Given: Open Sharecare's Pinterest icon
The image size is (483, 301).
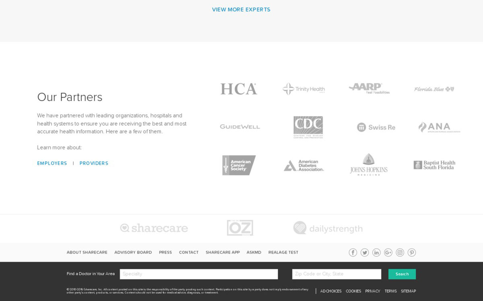Looking at the screenshot, I should (411, 252).
